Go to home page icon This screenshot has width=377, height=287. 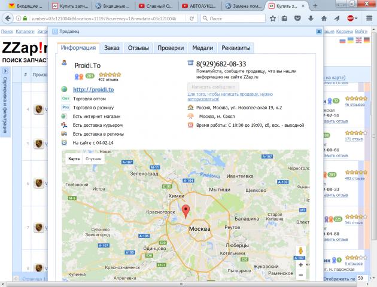point(324,19)
